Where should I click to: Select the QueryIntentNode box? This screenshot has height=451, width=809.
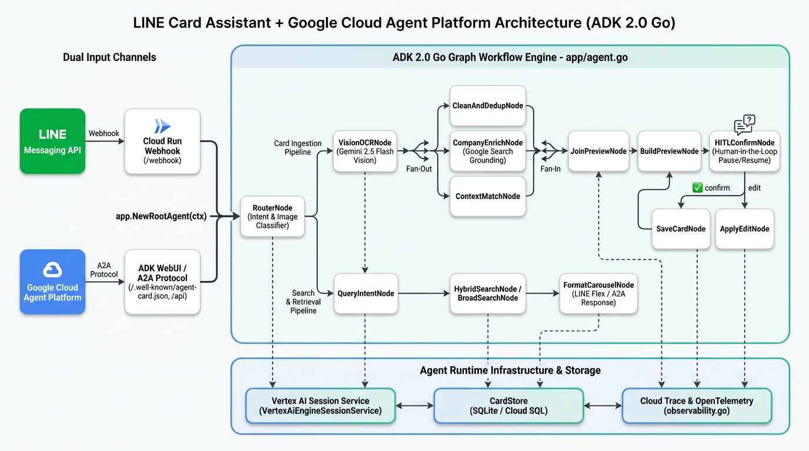tap(366, 293)
